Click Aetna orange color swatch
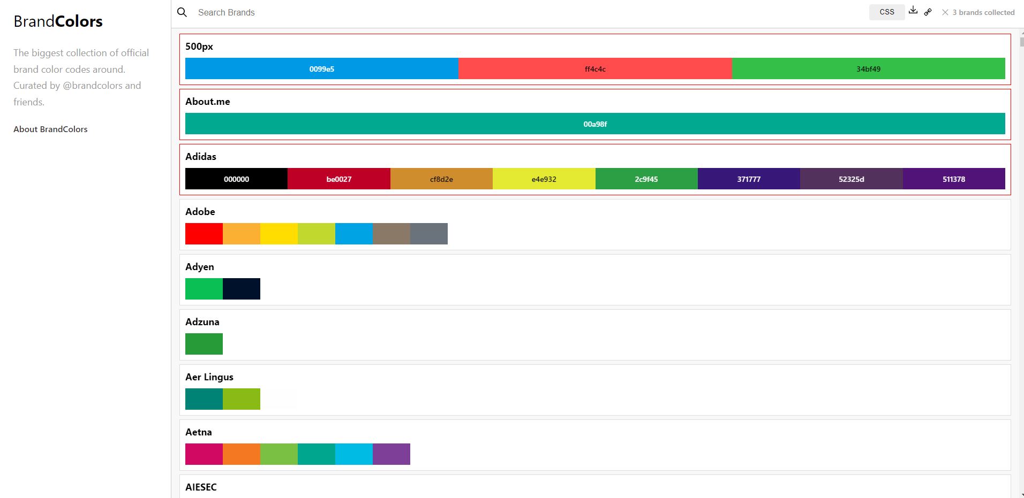Viewport: 1024px width, 498px height. tap(242, 454)
